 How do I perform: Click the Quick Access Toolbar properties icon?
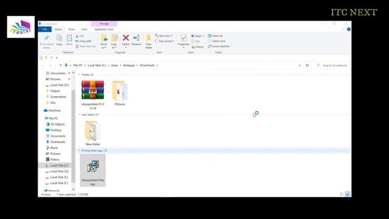41,58
